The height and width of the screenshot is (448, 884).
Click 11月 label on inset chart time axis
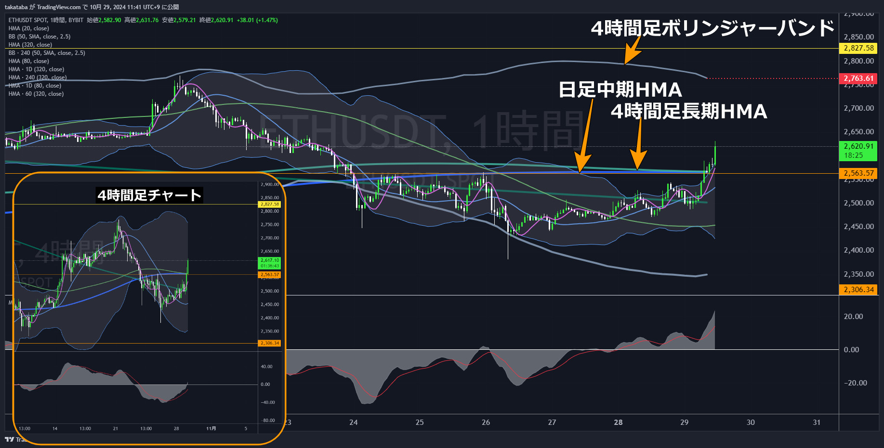pyautogui.click(x=211, y=428)
